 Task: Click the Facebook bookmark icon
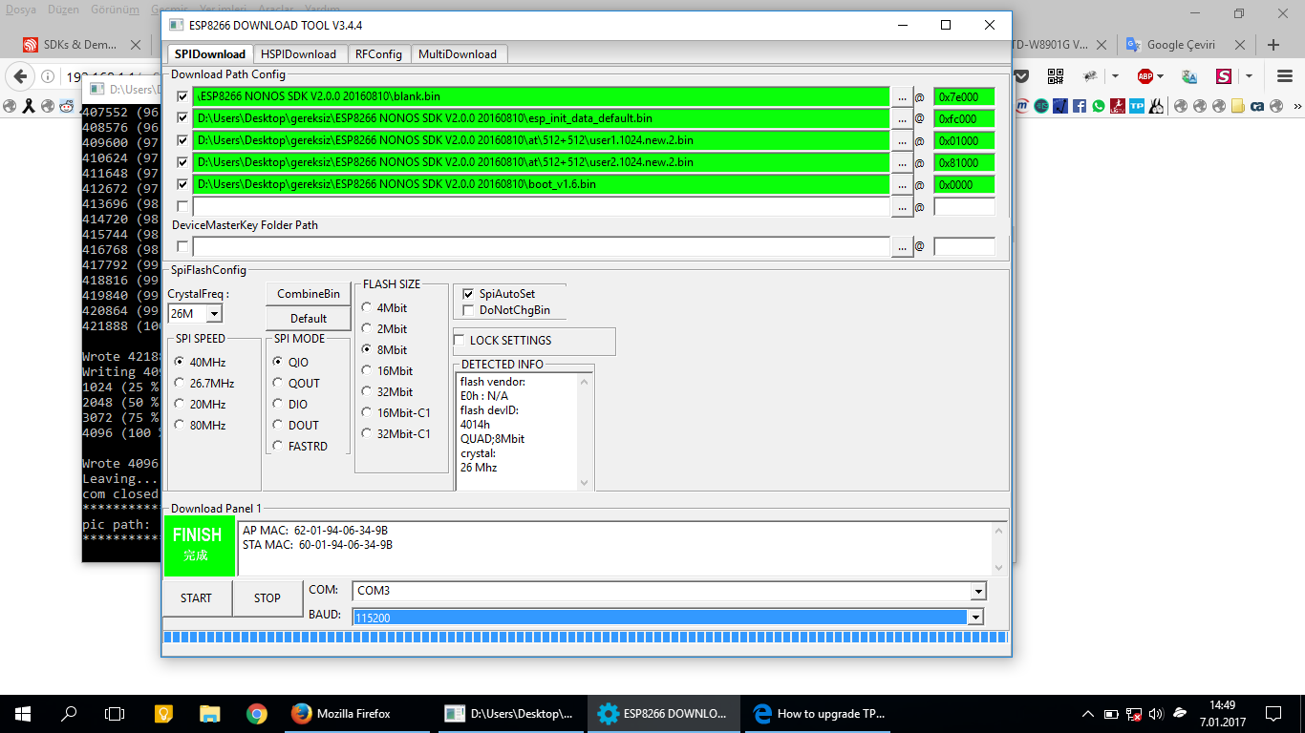click(1079, 105)
